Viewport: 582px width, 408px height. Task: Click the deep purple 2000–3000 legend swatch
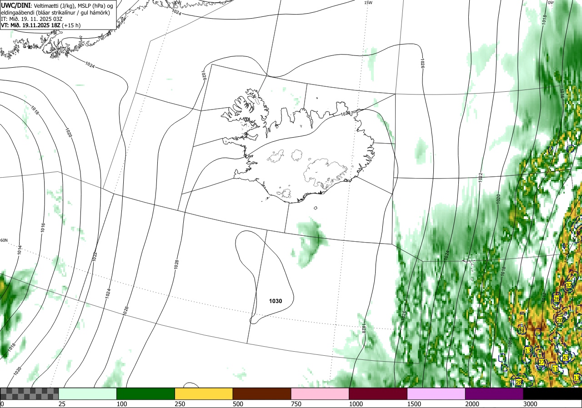[495, 393]
